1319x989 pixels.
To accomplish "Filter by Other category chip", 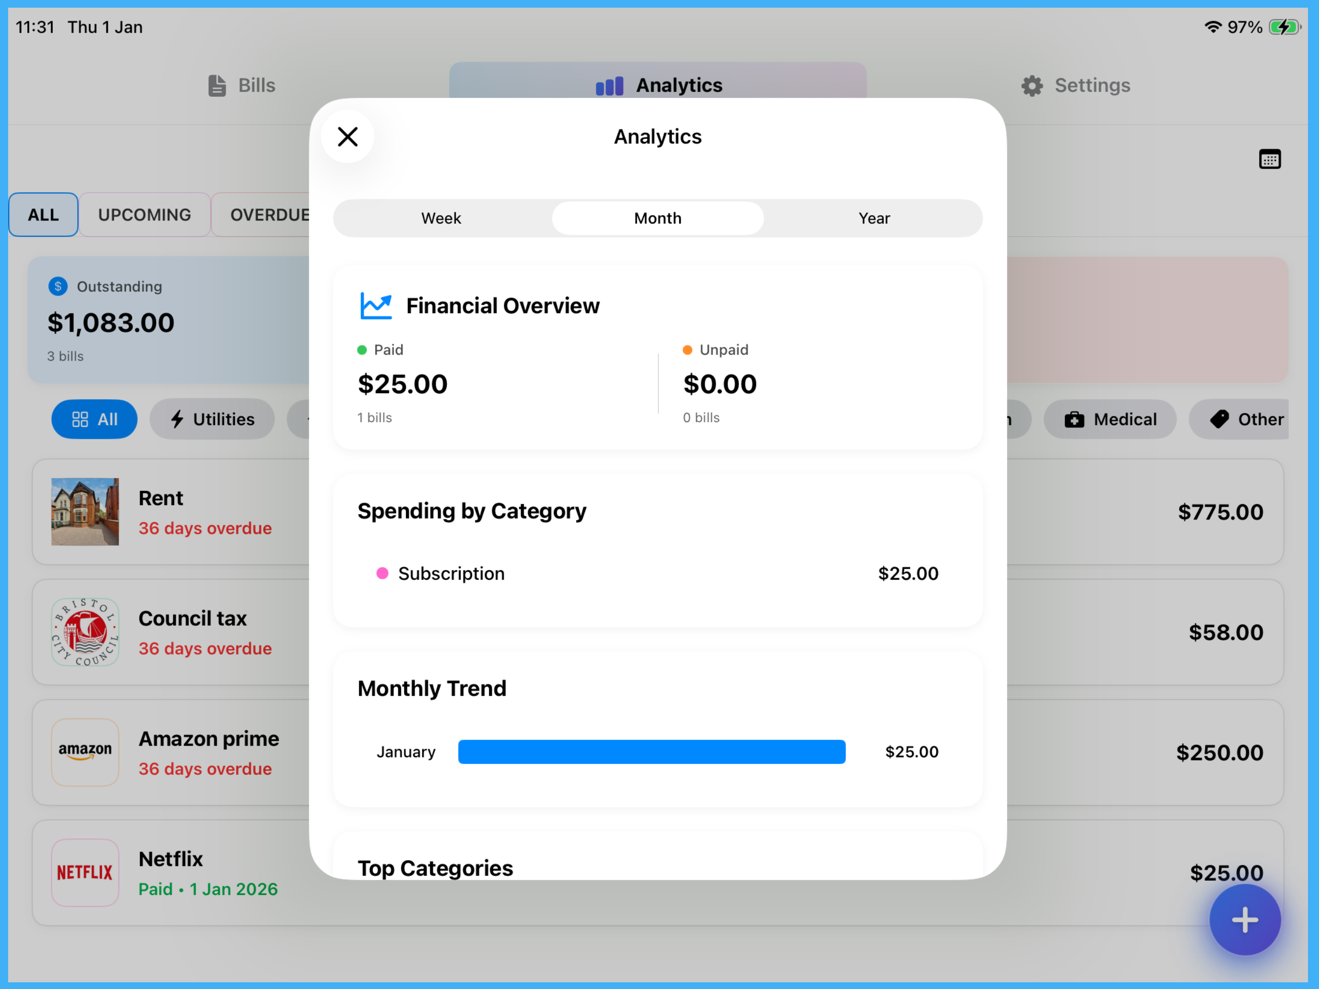I will [1239, 419].
